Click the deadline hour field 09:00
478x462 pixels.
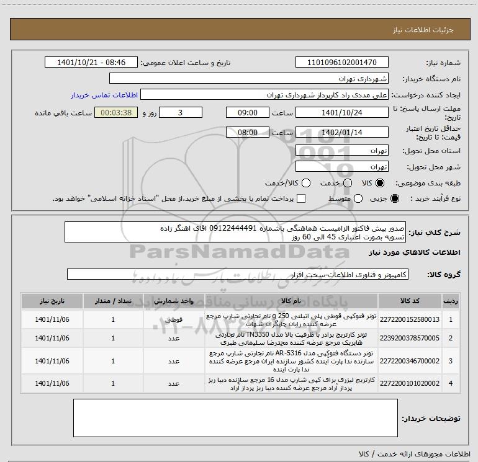coord(248,112)
